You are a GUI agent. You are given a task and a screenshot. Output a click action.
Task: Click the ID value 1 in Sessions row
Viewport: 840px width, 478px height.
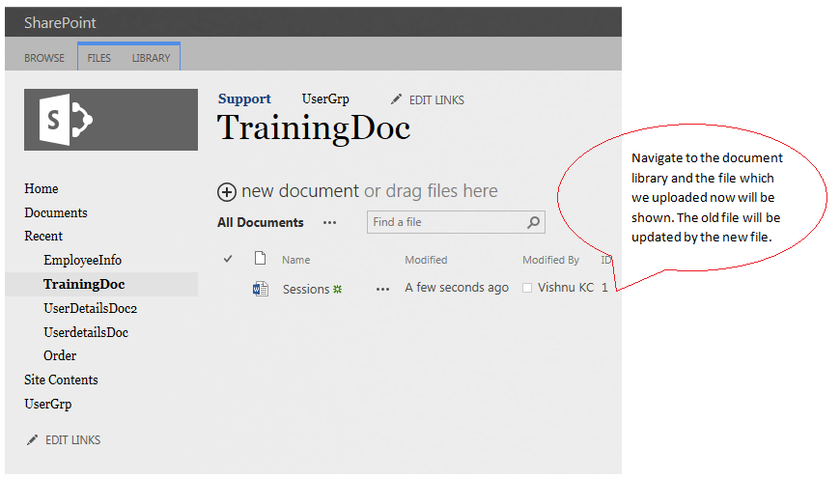(604, 288)
